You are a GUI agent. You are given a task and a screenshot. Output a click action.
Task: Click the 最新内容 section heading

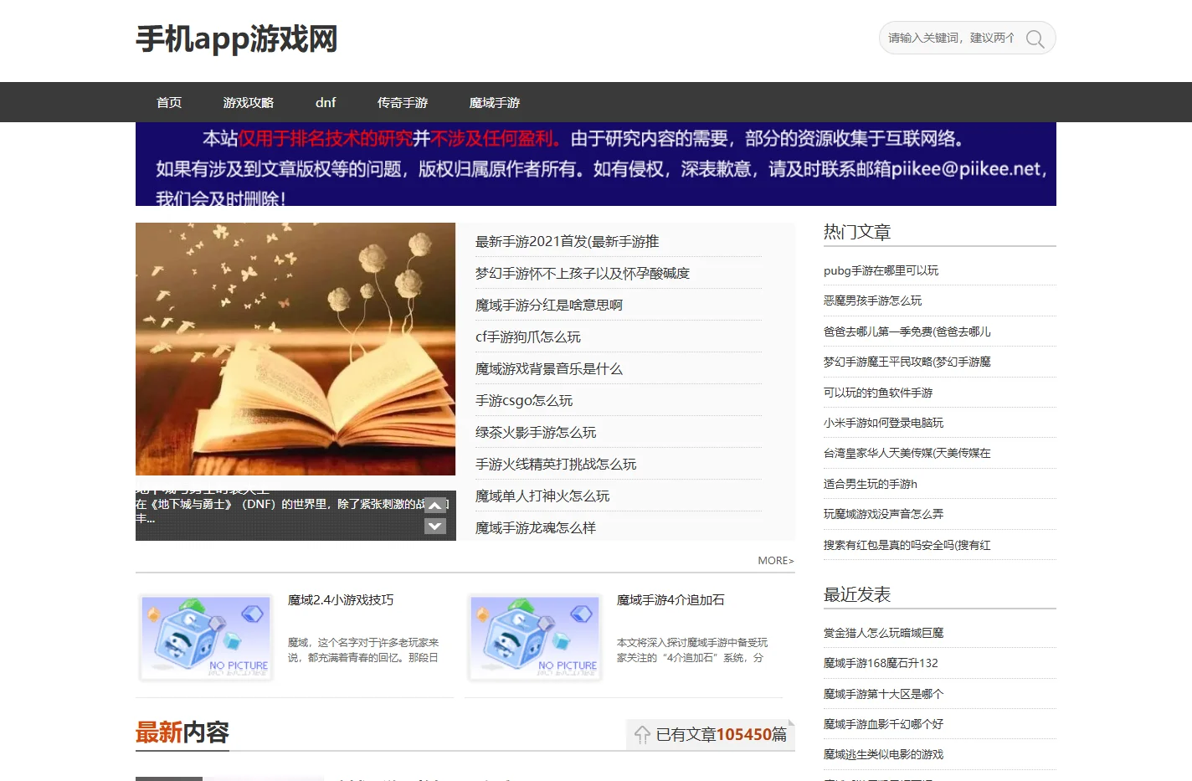click(x=182, y=732)
